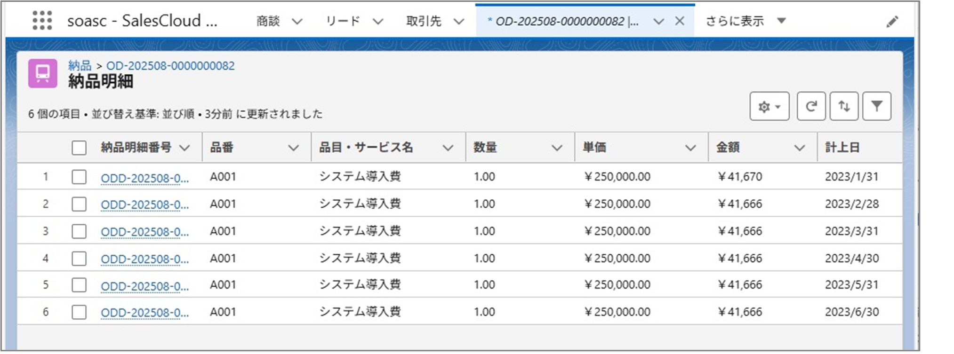The height and width of the screenshot is (354, 954).
Task: Check the row 1 checkbox dated 2023/1/31
Action: [x=79, y=177]
